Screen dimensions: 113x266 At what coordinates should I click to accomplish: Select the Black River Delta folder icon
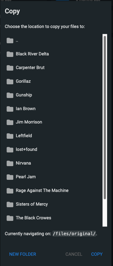[x=10, y=54]
